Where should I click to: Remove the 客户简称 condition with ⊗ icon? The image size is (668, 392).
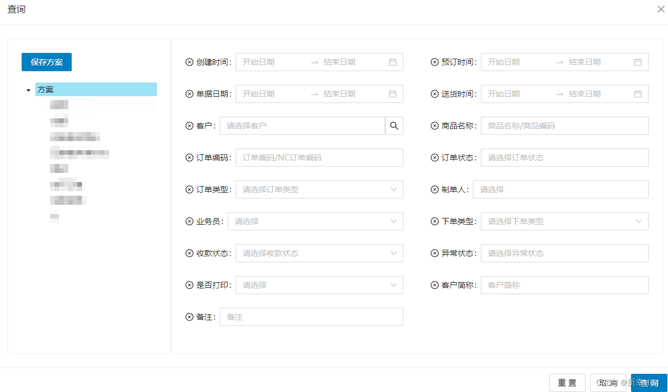[434, 284]
